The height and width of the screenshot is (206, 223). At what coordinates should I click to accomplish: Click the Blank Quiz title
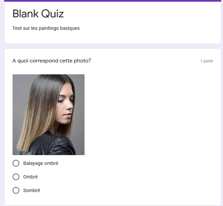coord(38,14)
